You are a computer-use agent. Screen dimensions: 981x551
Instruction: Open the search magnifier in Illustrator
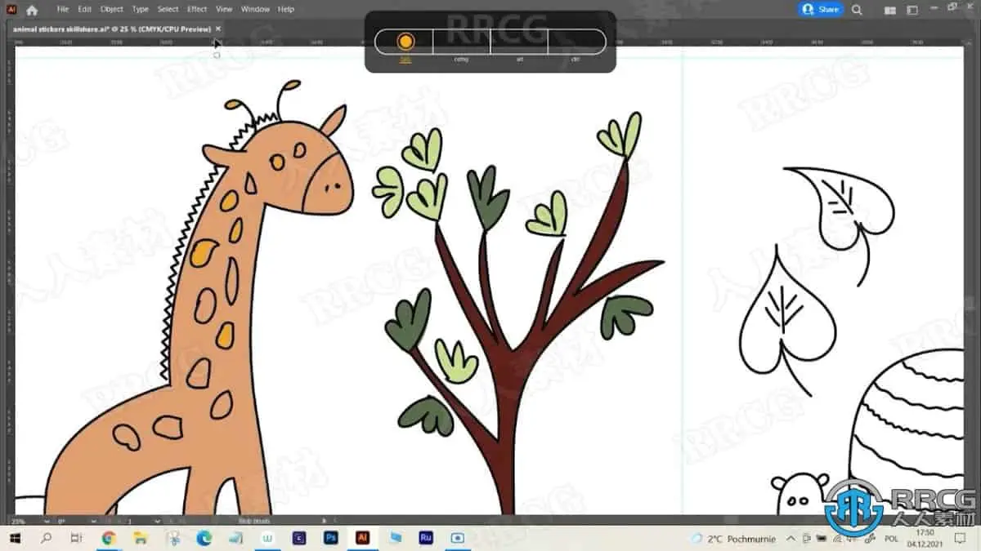857,10
